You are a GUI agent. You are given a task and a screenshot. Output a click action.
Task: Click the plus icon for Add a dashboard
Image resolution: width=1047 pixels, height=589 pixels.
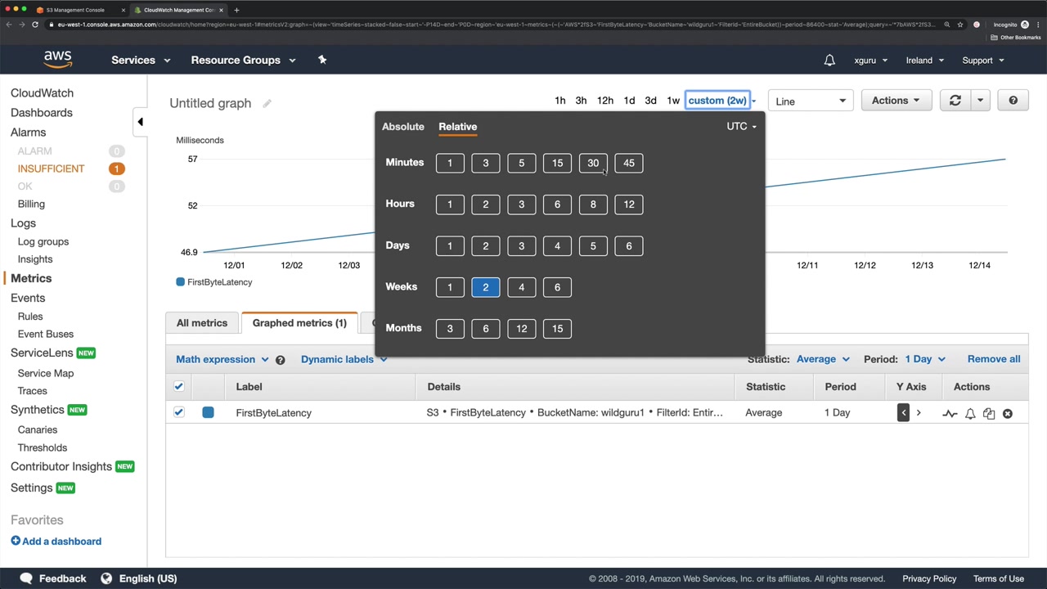click(16, 541)
